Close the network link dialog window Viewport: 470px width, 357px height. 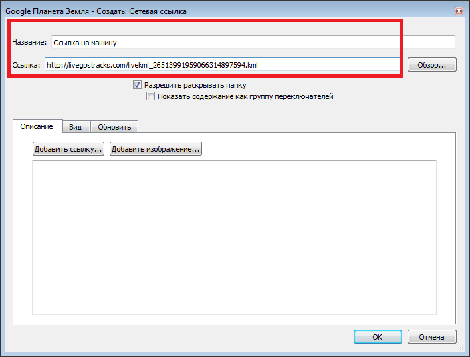[x=459, y=11]
